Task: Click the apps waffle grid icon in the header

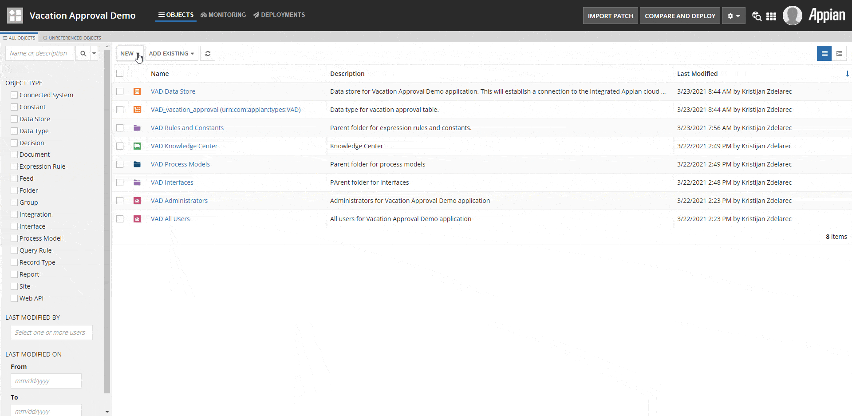Action: point(772,16)
